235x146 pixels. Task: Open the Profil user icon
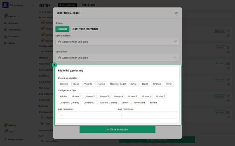coord(5,132)
